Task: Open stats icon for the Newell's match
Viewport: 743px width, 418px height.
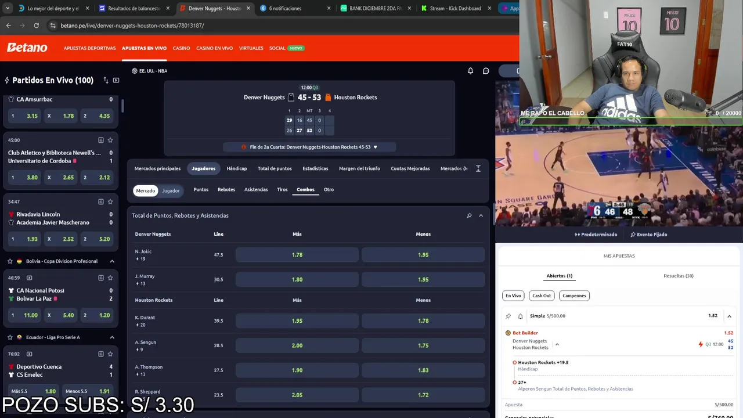Action: coord(101,140)
